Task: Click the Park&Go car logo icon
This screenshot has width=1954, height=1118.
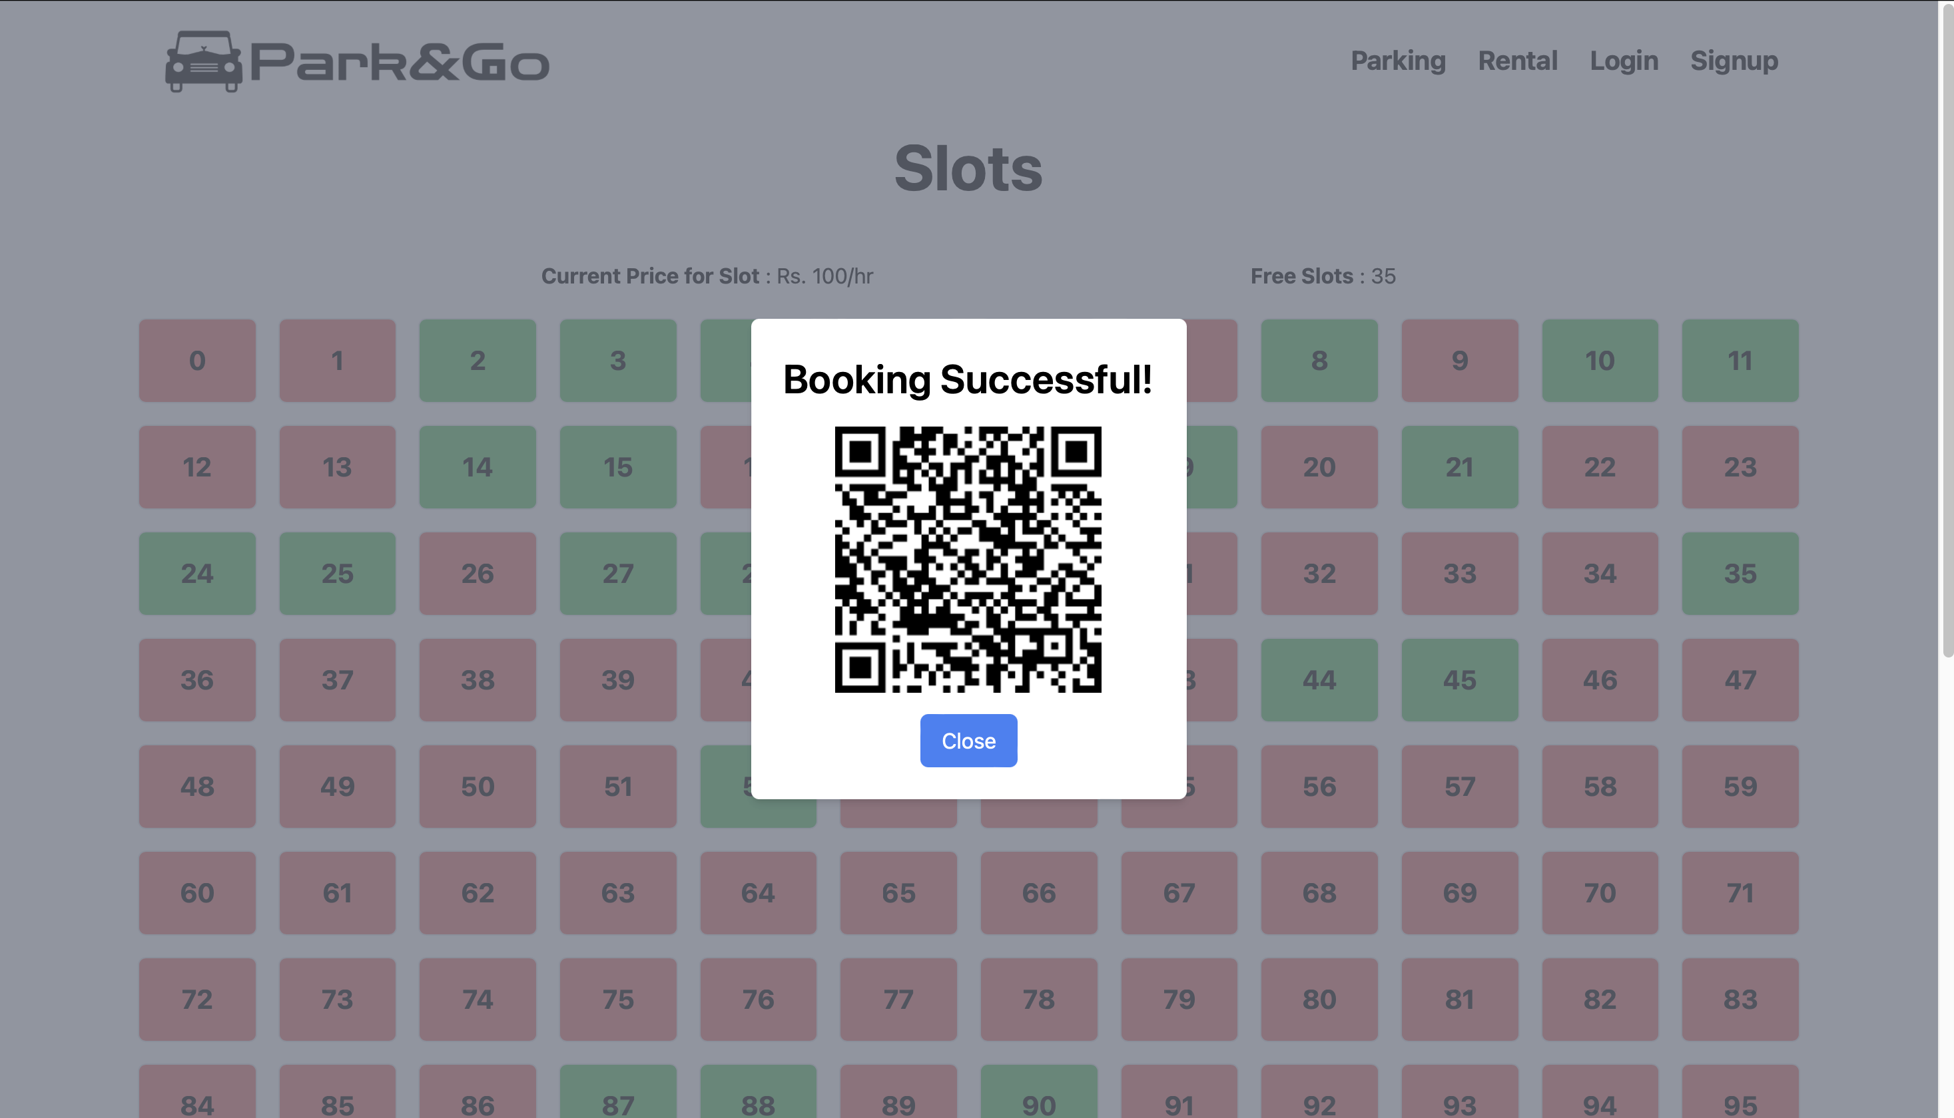Action: (x=203, y=61)
